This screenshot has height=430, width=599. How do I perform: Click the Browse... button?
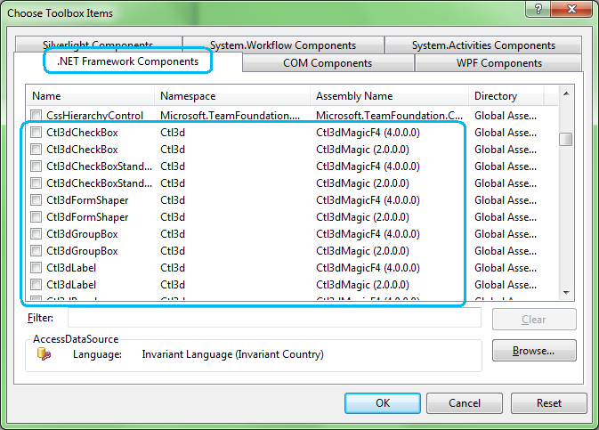pos(534,351)
